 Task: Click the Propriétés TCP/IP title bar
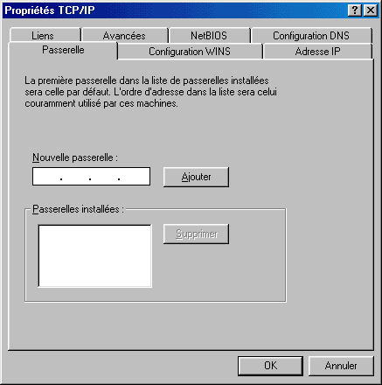pos(175,10)
